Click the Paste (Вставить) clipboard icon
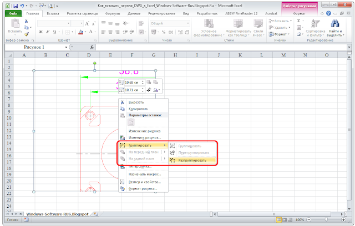This screenshot has width=355, height=226. (x=15, y=24)
